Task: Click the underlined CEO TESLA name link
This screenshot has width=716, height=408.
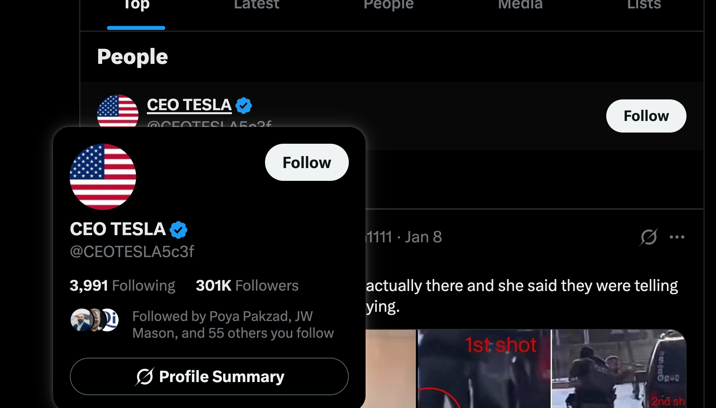Action: coord(189,105)
